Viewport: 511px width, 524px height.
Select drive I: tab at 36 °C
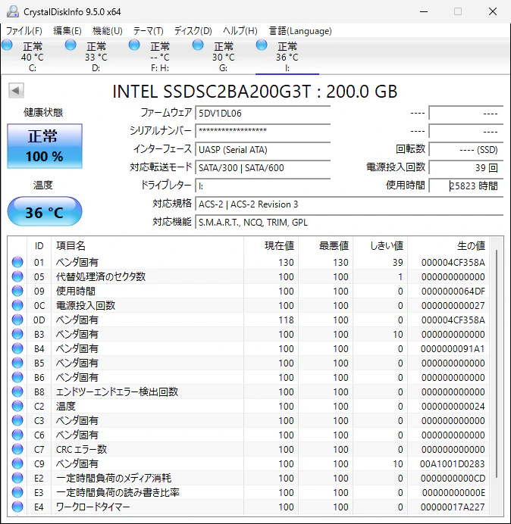(x=287, y=56)
